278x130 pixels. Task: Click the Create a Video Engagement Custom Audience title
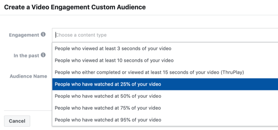click(75, 7)
